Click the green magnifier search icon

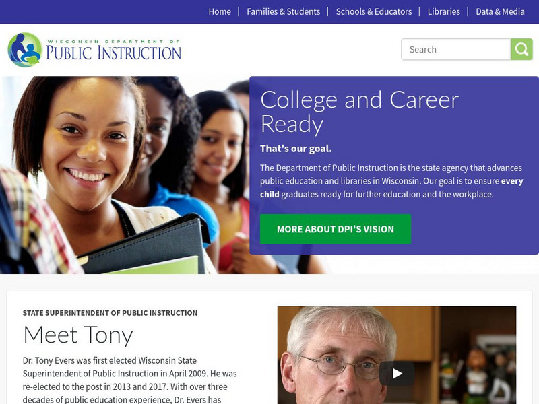click(x=521, y=49)
